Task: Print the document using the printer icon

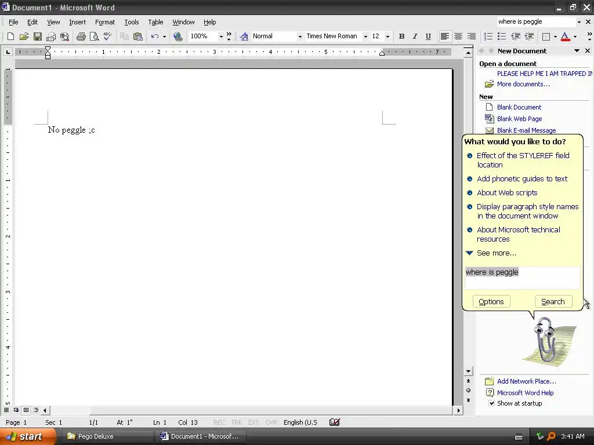Action: pyautogui.click(x=81, y=37)
